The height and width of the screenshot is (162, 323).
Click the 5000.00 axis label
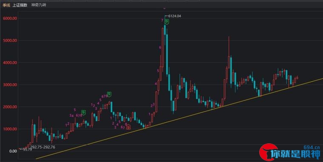[x=10, y=41]
